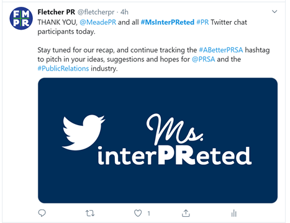The height and width of the screenshot is (223, 290).
Task: Visit the @PRSA mention
Action: coord(204,59)
